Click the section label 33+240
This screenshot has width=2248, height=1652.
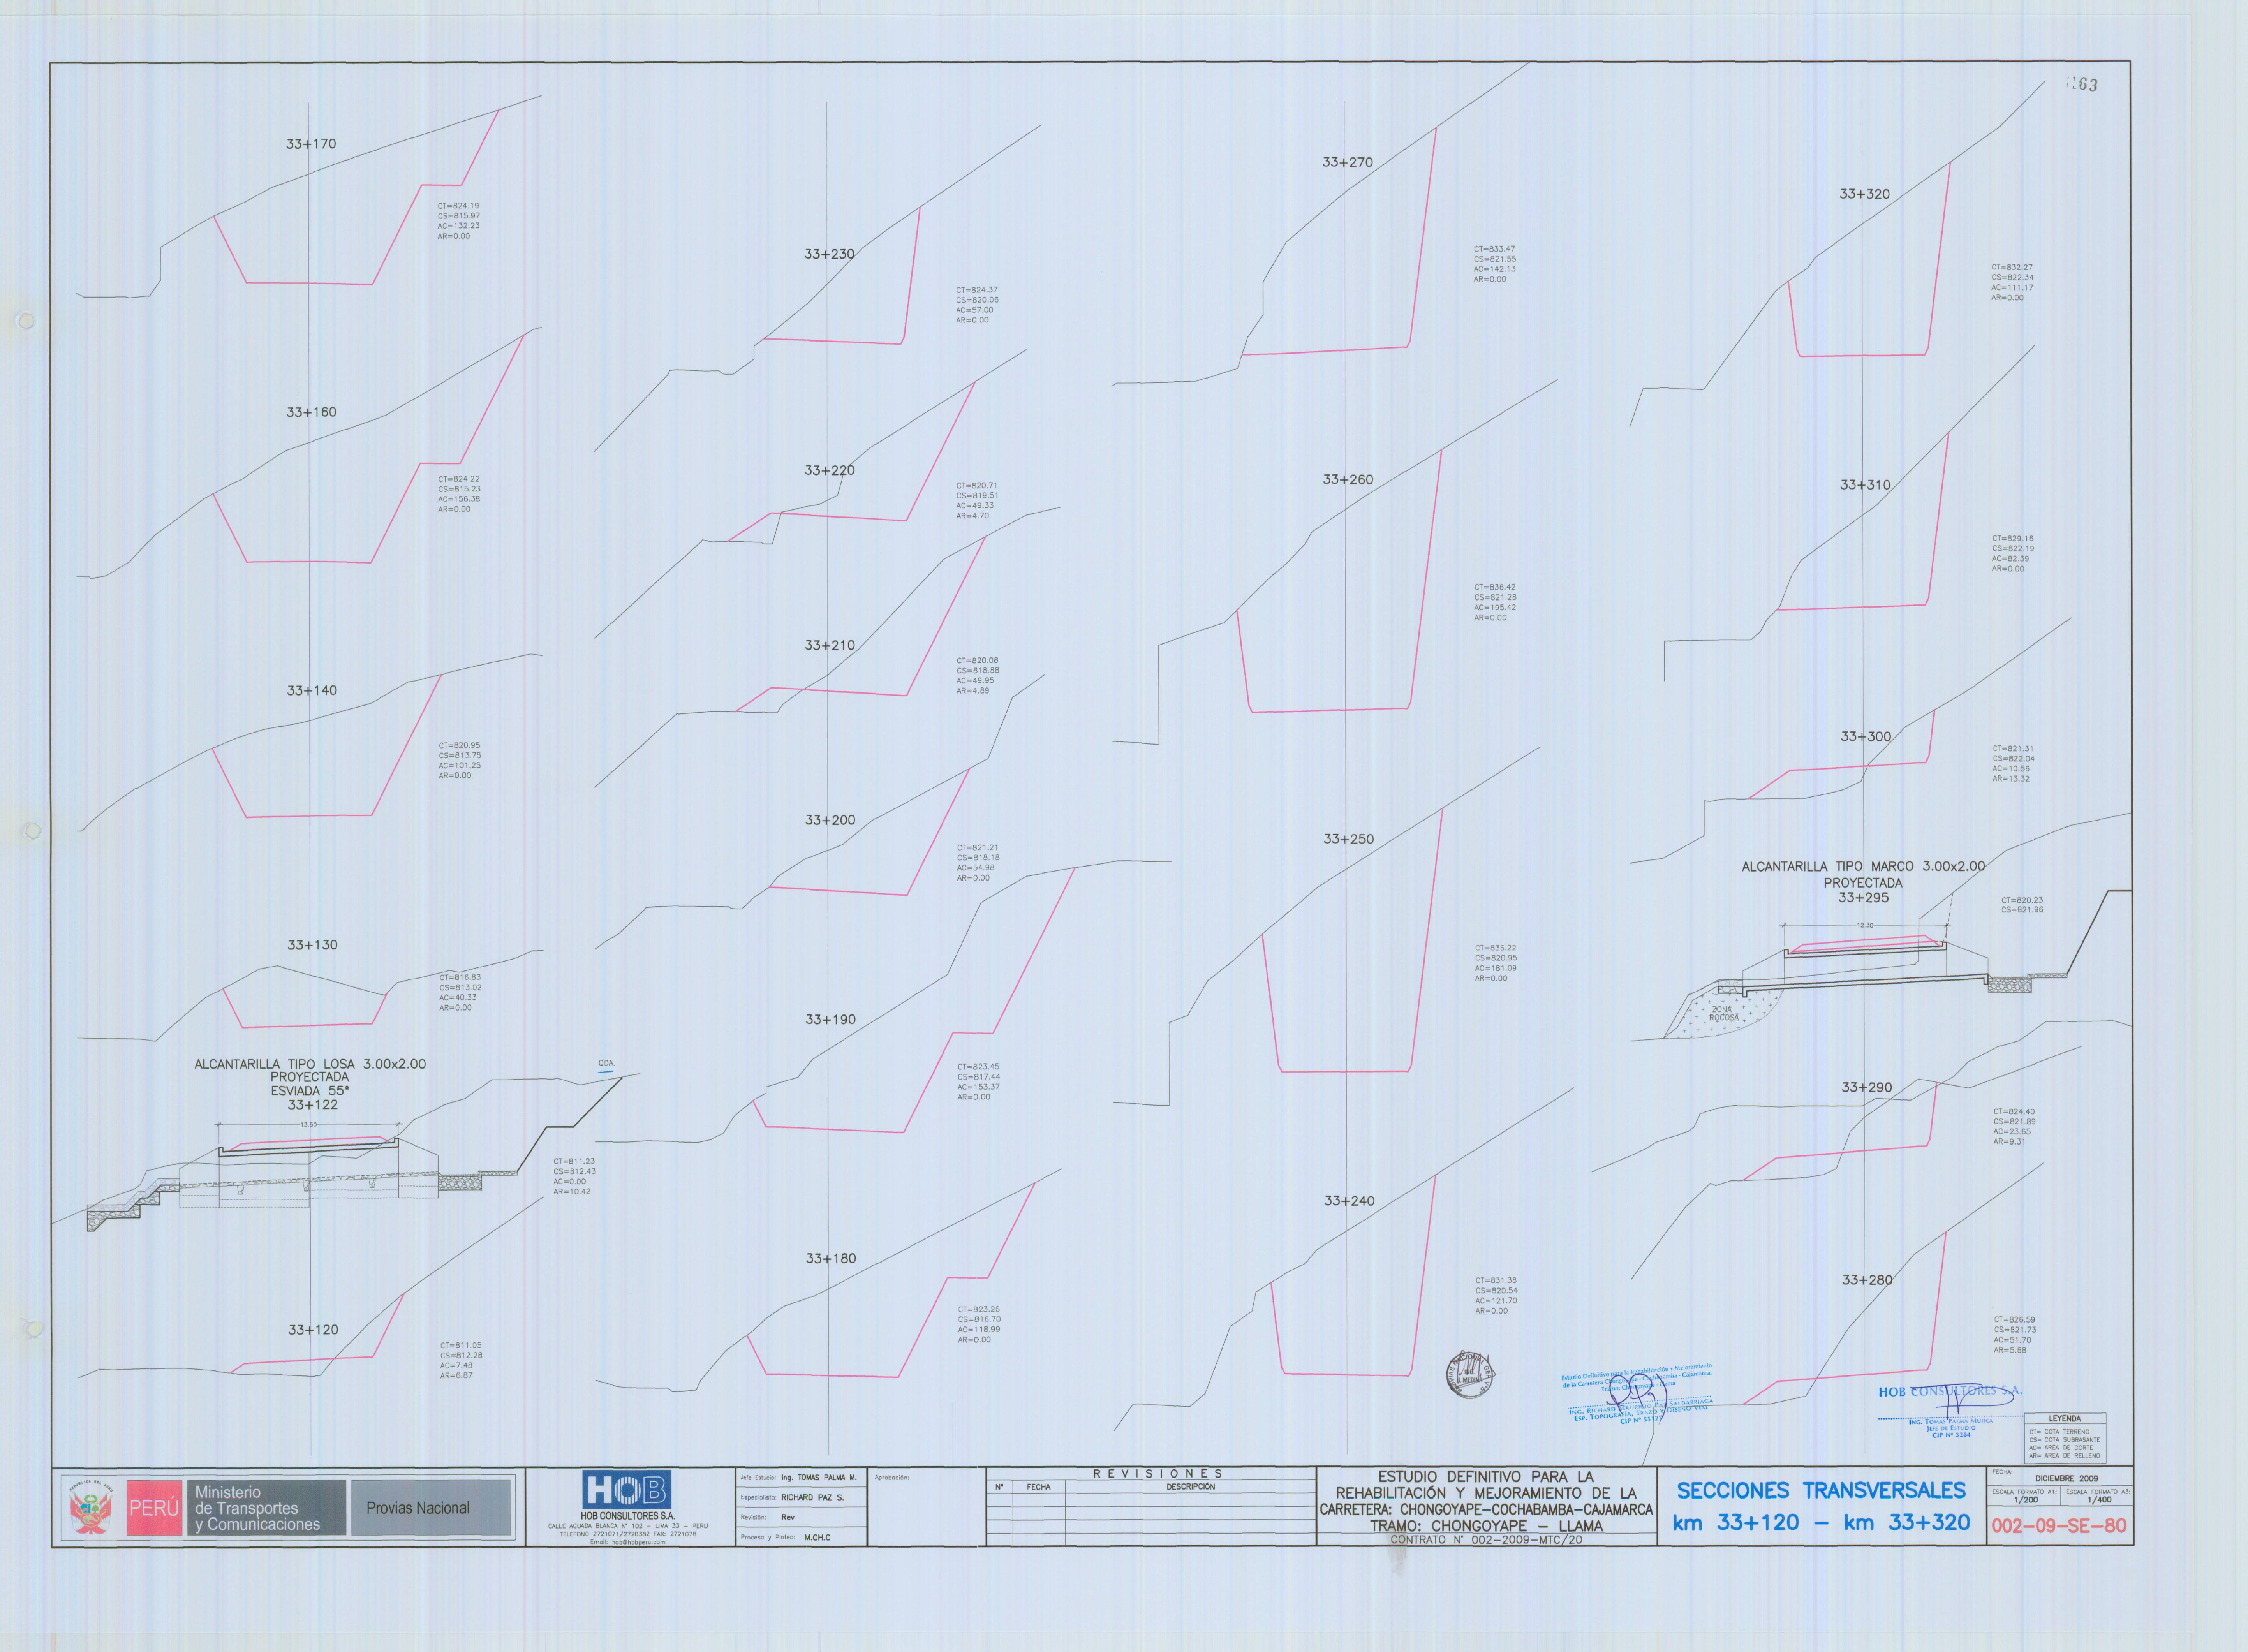tap(1349, 1201)
